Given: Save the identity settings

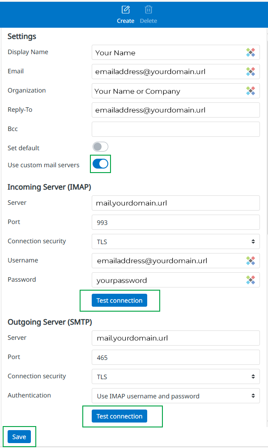Looking at the screenshot, I should [x=19, y=436].
